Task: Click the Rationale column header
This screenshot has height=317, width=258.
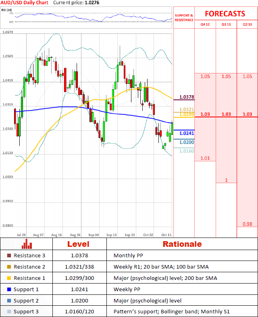Action: tap(182, 244)
